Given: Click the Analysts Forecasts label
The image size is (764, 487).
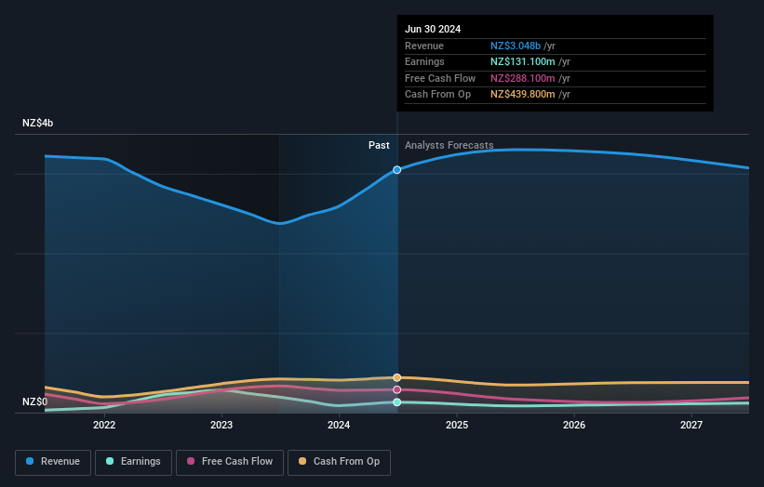Looking at the screenshot, I should point(449,145).
